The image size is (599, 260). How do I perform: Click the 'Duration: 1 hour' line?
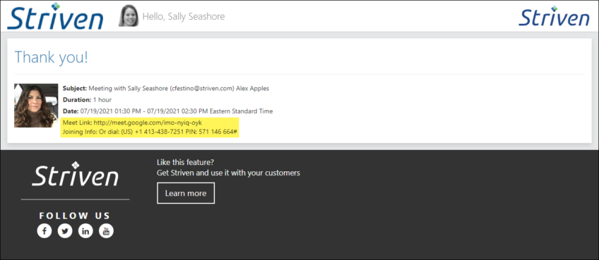[87, 100]
